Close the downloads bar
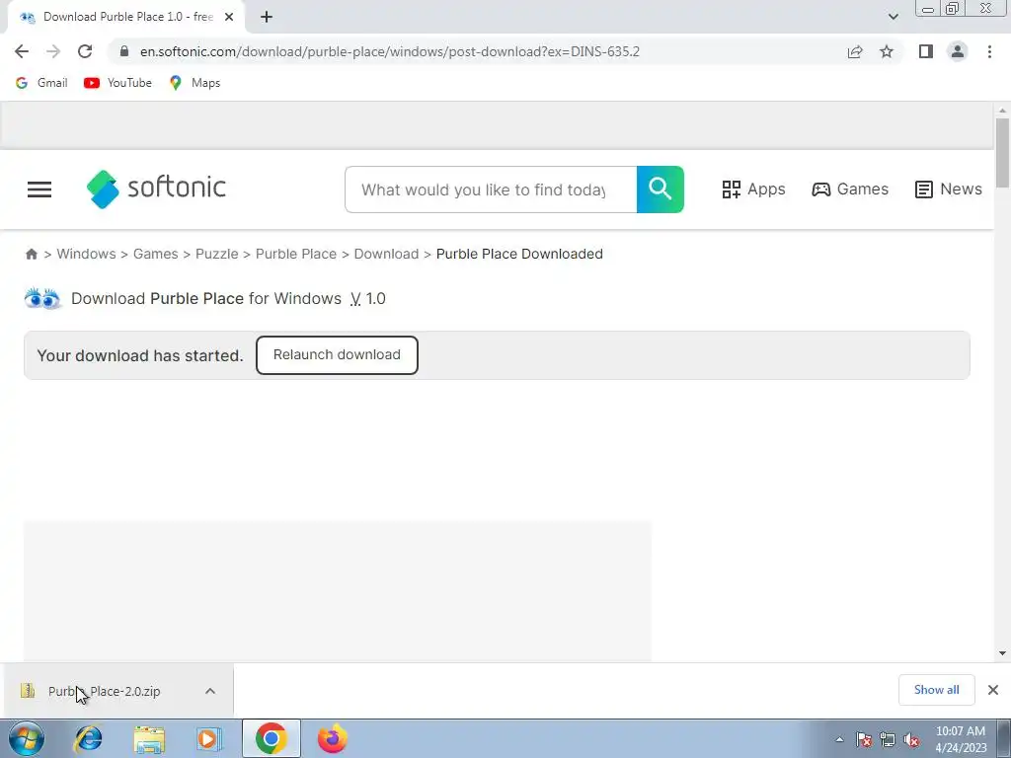The width and height of the screenshot is (1011, 758). [x=993, y=690]
